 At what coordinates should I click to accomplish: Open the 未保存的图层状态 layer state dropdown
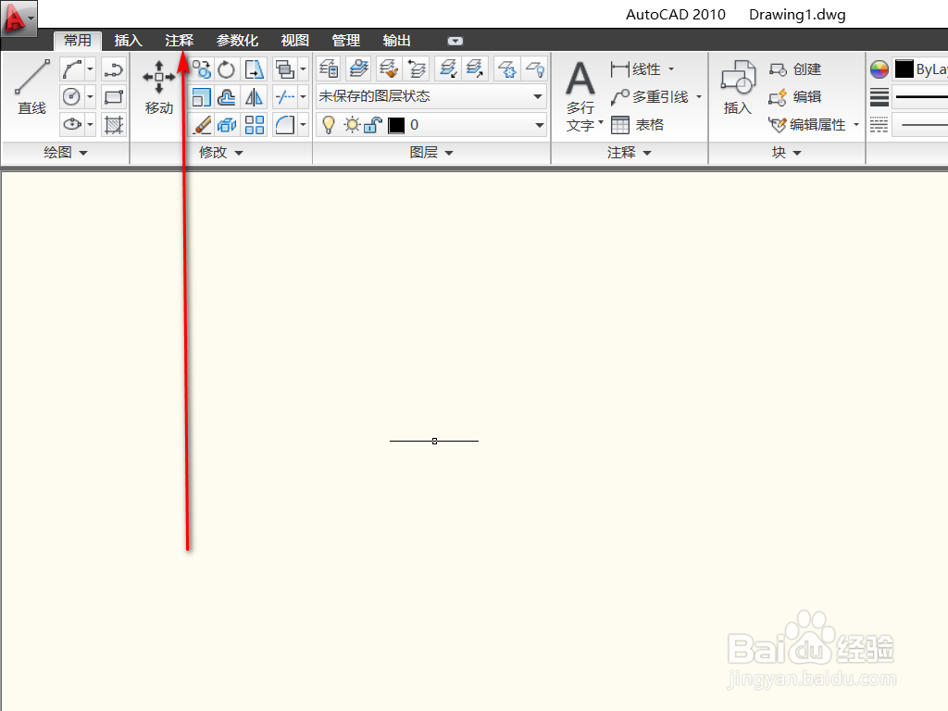431,96
